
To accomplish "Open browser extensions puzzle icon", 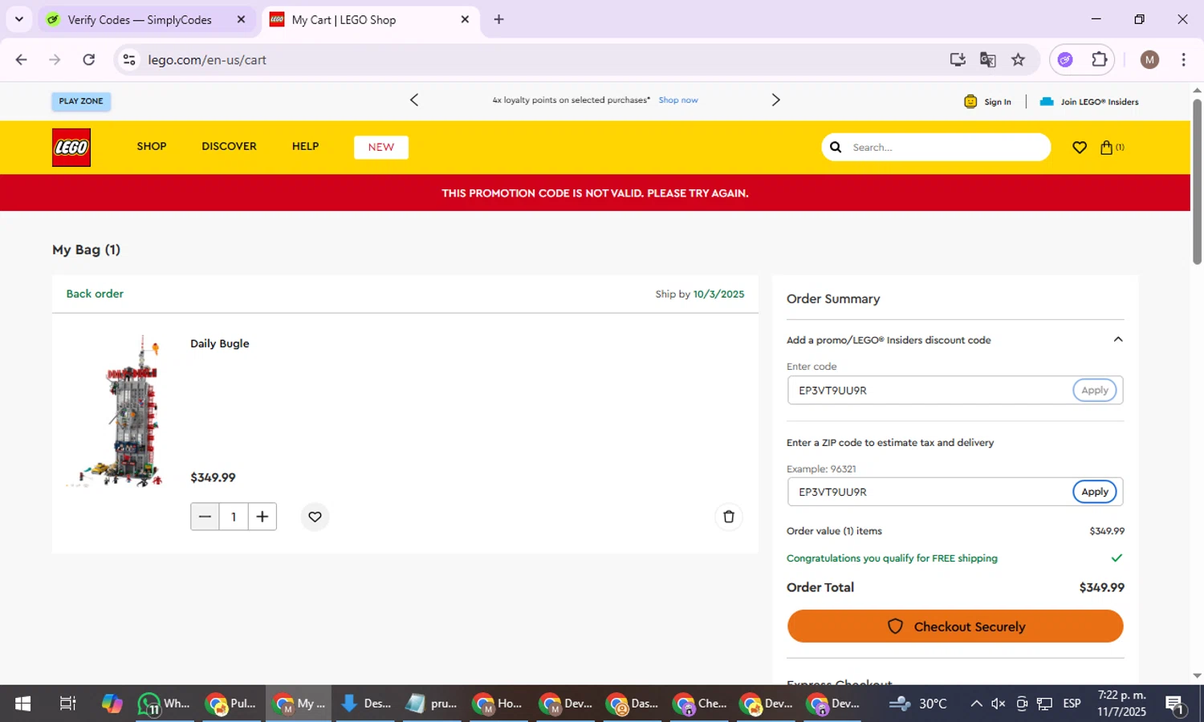I will click(1099, 60).
